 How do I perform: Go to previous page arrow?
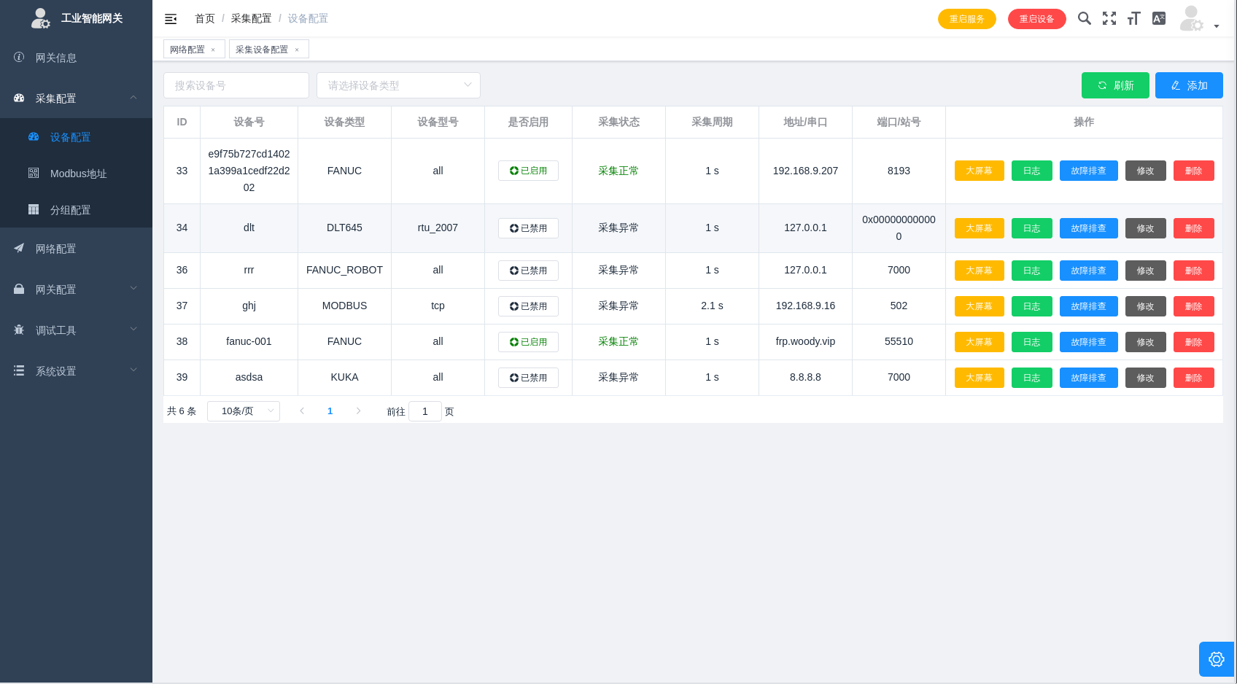pos(302,411)
